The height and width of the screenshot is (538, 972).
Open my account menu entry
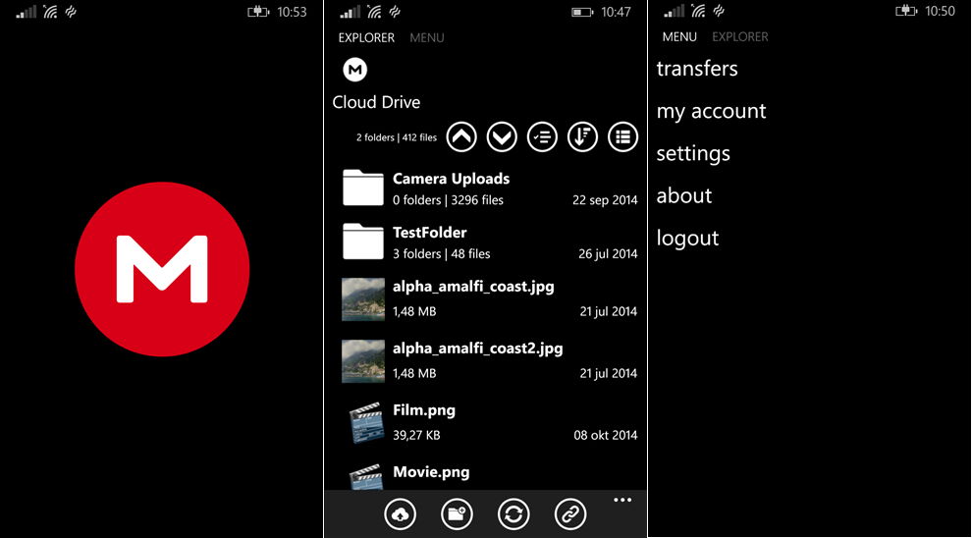pyautogui.click(x=712, y=111)
